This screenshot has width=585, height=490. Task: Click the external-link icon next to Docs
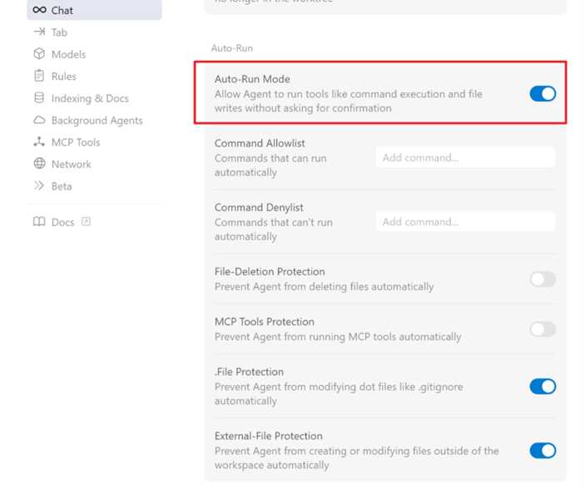click(x=86, y=222)
